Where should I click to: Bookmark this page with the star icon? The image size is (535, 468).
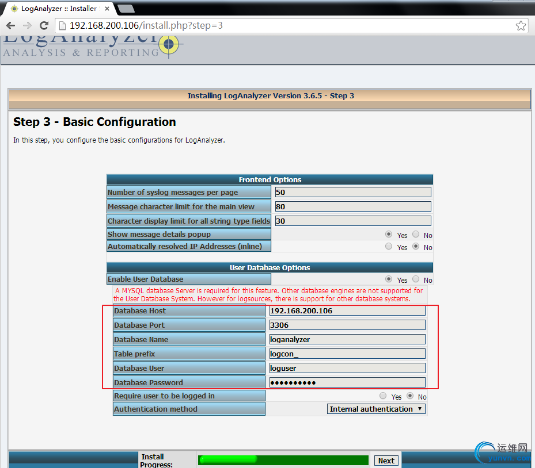[521, 25]
